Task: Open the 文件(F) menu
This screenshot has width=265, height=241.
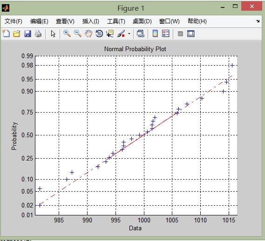Action: (x=14, y=21)
